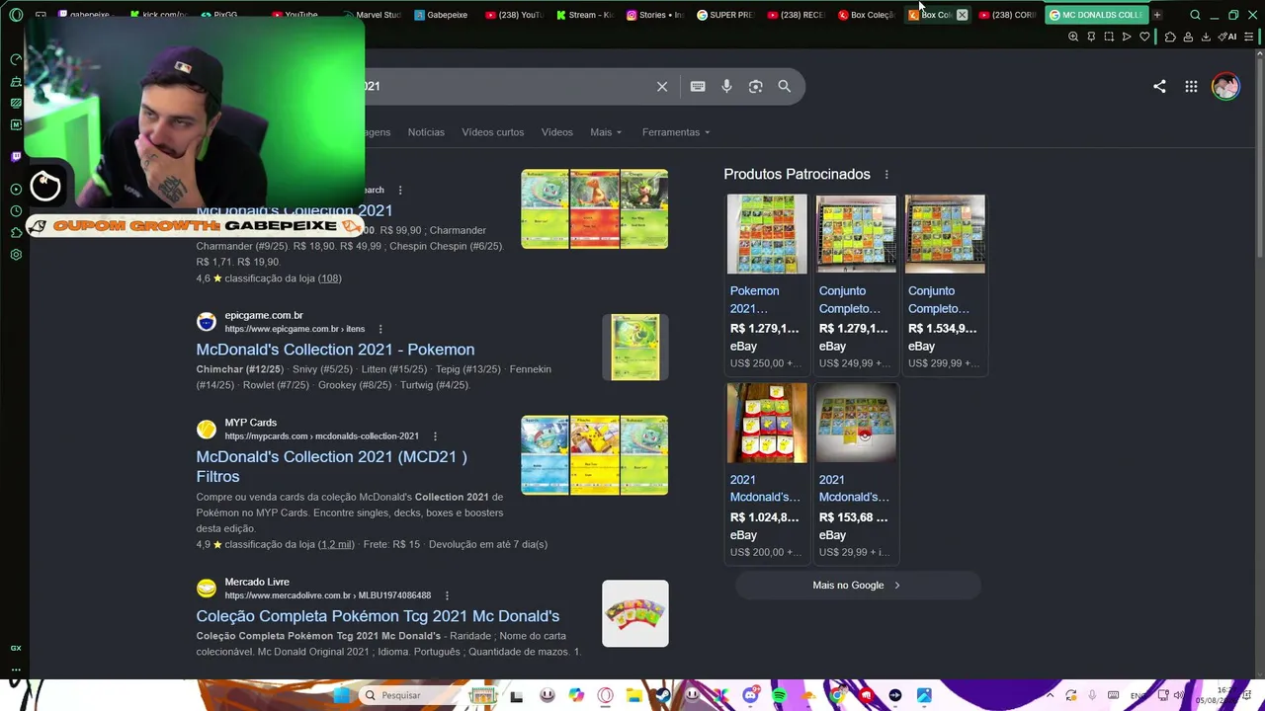1265x711 pixels.
Task: Open the sidebar player icon
Action: coord(16,190)
